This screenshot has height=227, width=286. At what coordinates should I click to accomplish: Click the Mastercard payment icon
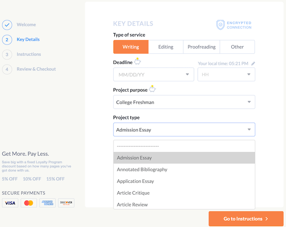coord(29,203)
